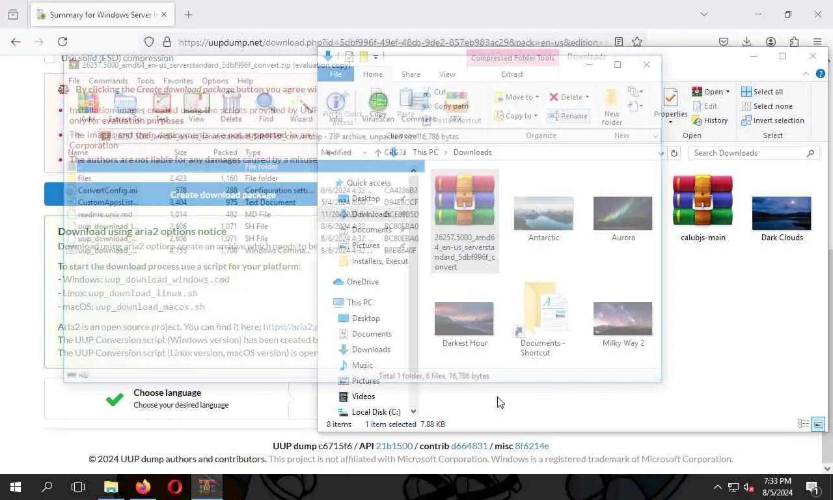The height and width of the screenshot is (500, 833).
Task: Switch Explorer to details view layout
Action: pos(804,424)
